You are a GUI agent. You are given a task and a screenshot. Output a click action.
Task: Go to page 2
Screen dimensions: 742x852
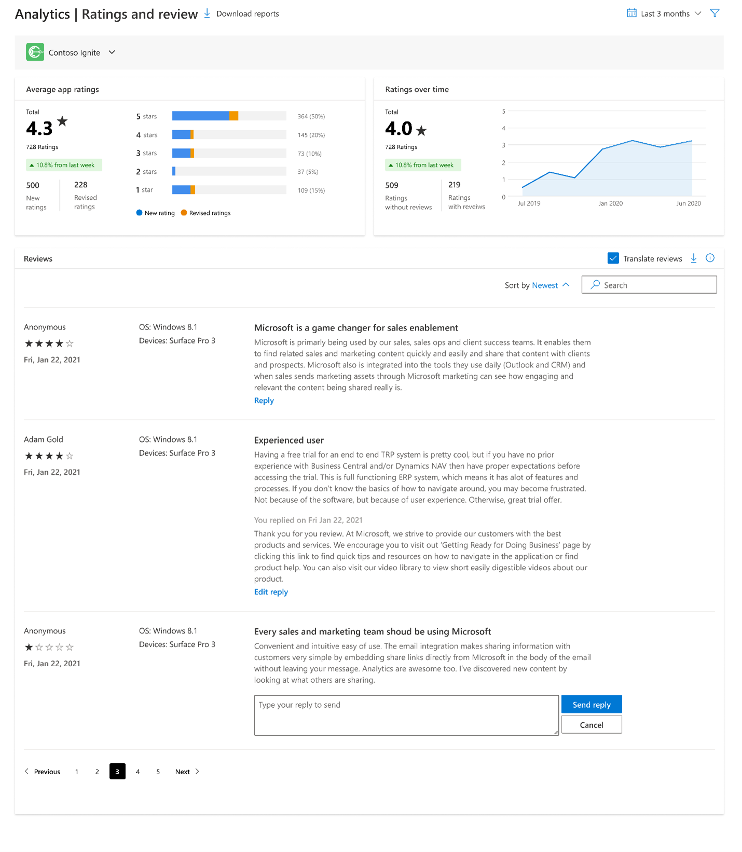pyautogui.click(x=97, y=772)
